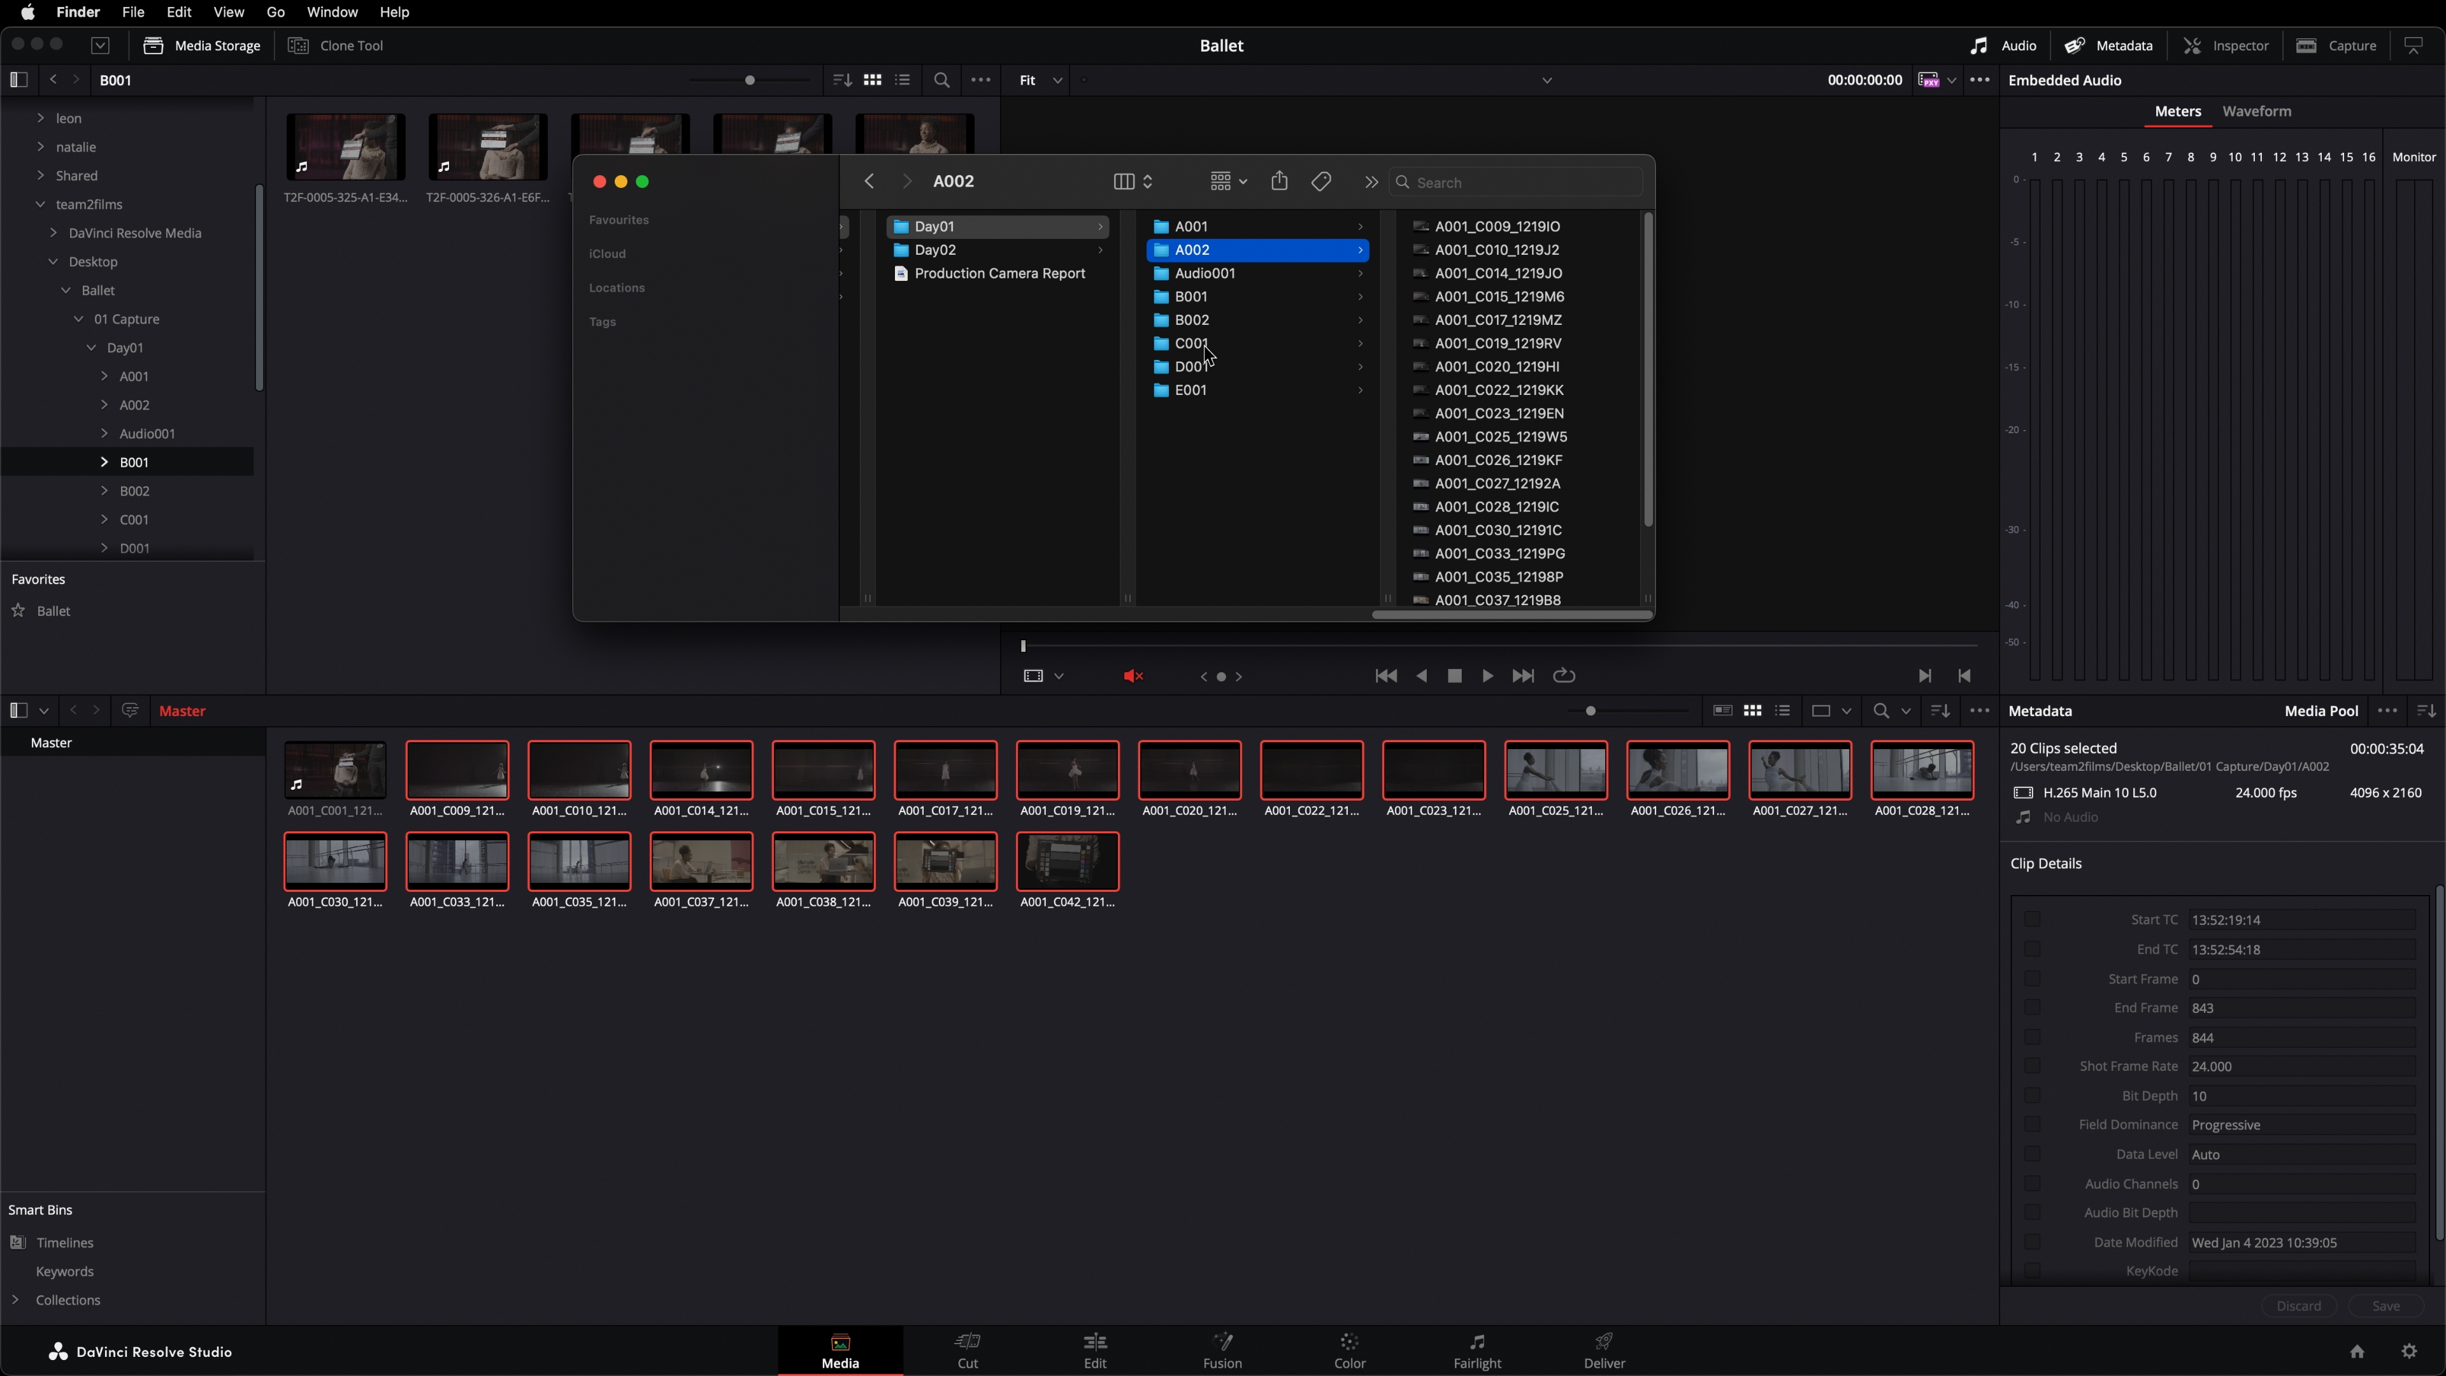Switch to the Fairlight page

click(x=1477, y=1349)
